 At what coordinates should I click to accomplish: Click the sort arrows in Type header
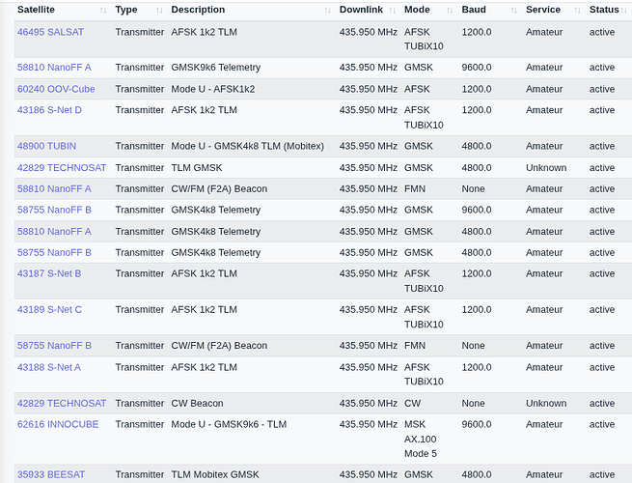point(159,10)
